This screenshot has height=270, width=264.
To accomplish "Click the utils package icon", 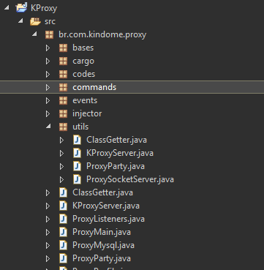I will tap(63, 127).
